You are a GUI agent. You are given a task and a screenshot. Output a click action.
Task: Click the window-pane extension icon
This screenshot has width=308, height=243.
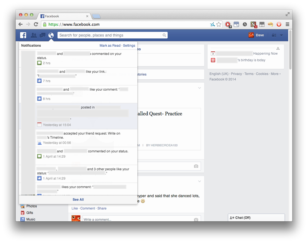(x=236, y=24)
